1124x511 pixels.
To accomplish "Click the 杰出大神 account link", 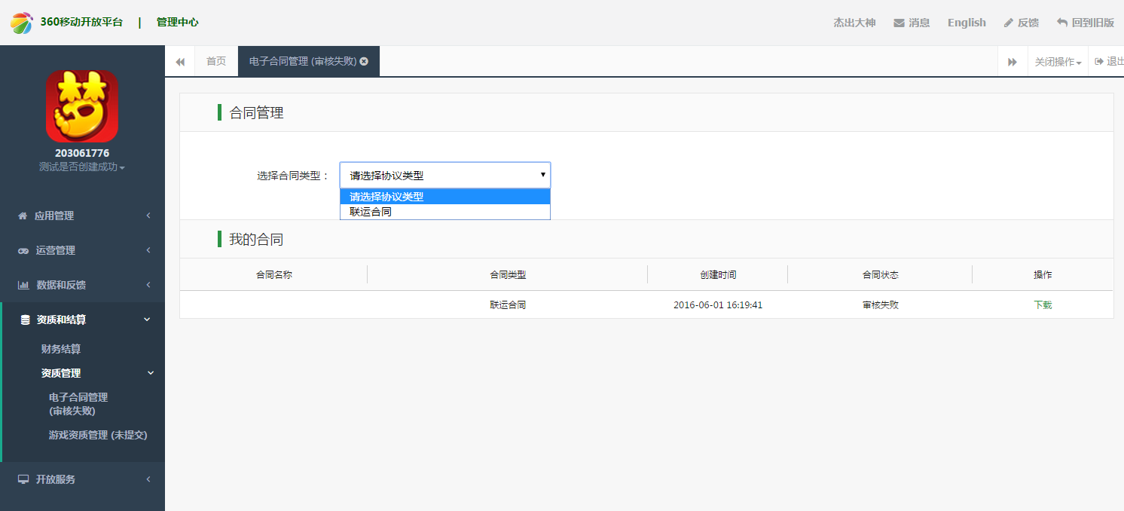I will pos(854,23).
